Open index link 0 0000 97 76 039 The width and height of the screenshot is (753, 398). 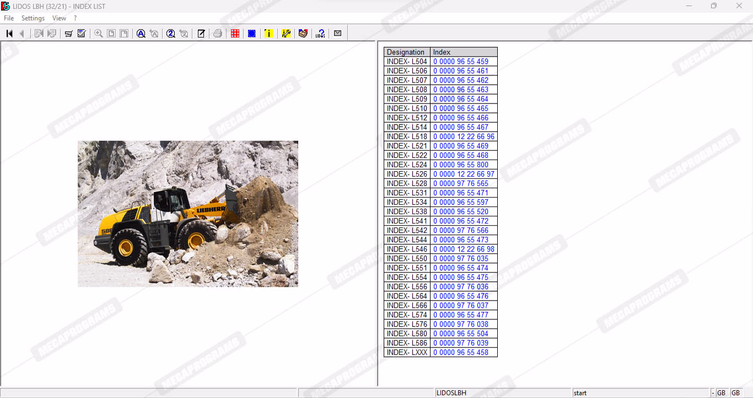click(461, 343)
